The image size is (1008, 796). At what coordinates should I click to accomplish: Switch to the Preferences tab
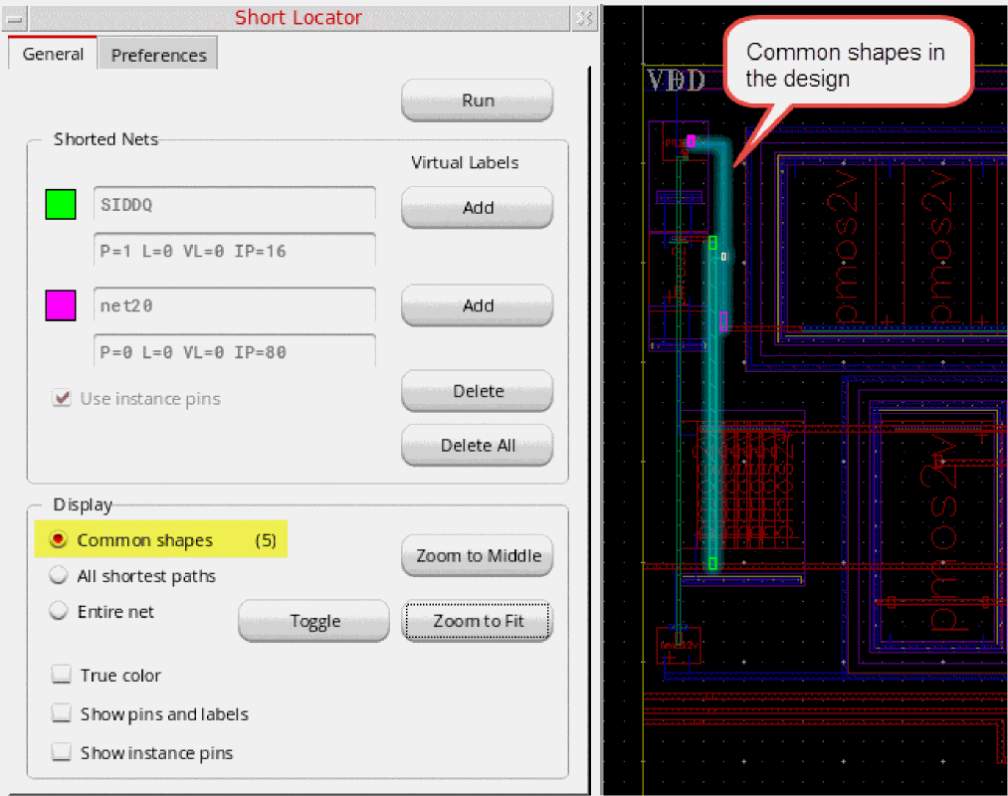click(158, 55)
